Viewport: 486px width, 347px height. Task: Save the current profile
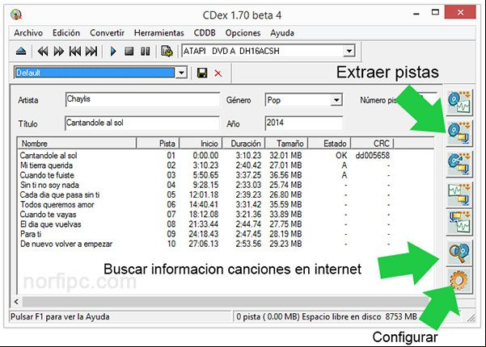[x=202, y=73]
